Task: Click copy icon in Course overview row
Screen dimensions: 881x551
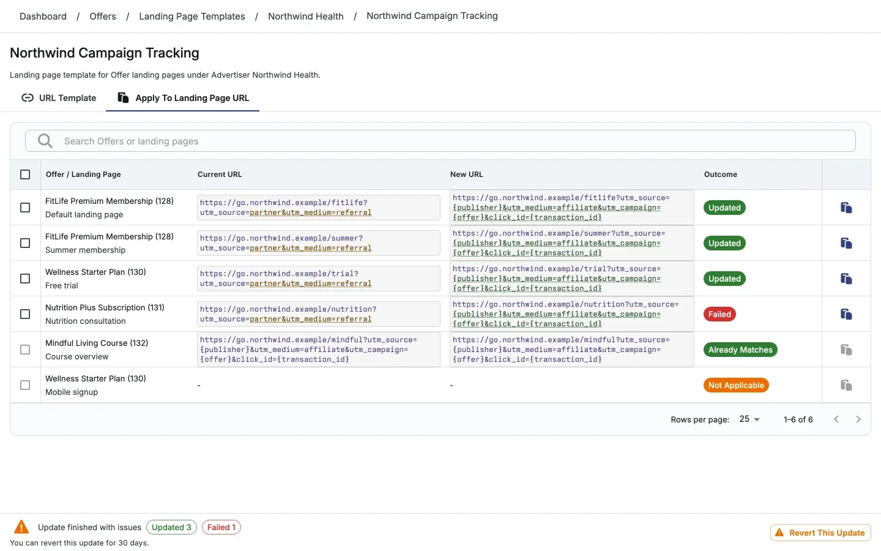Action: point(846,350)
